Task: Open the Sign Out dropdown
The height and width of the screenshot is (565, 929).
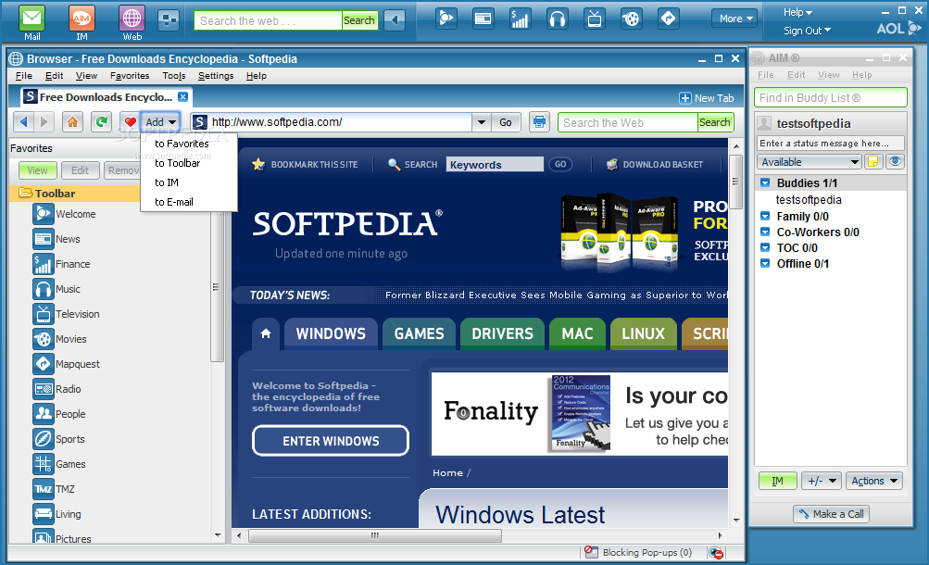Action: click(x=807, y=31)
